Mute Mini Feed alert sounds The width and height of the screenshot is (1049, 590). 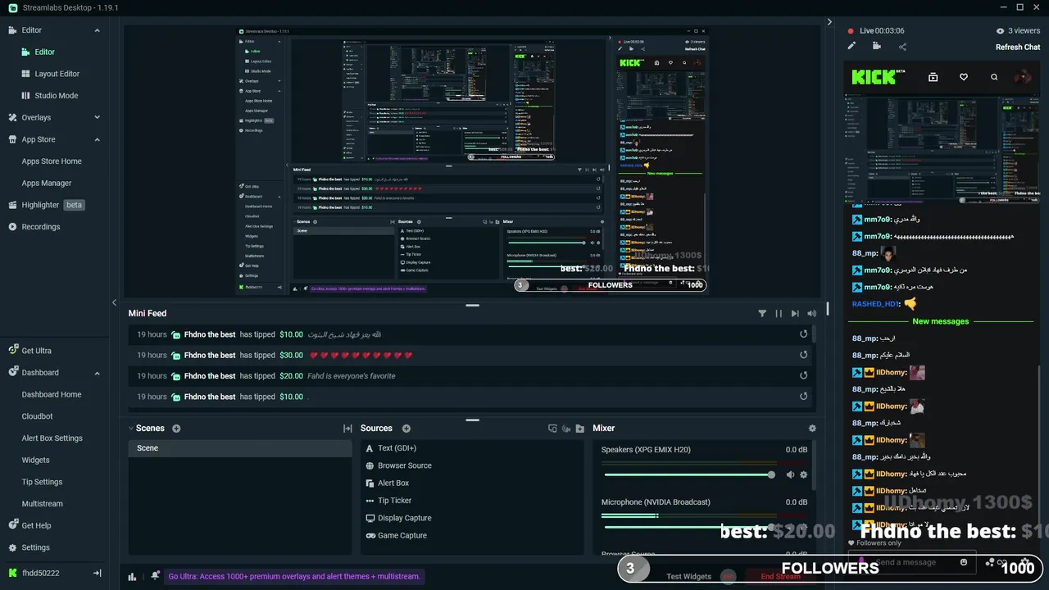(811, 313)
